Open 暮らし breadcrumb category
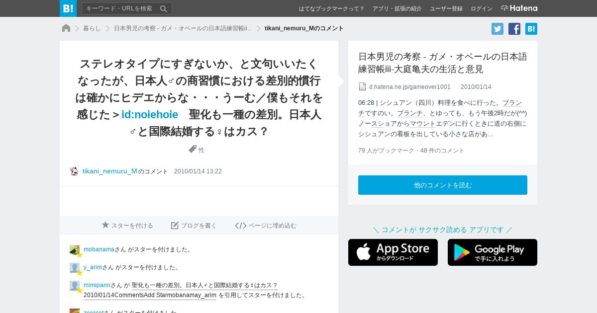The width and height of the screenshot is (597, 313). click(92, 28)
